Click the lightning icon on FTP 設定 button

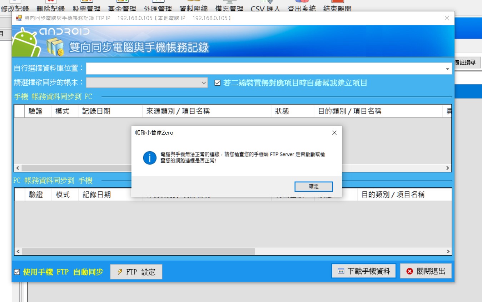pyautogui.click(x=120, y=272)
